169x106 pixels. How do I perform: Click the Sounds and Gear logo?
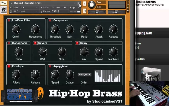[20, 96]
